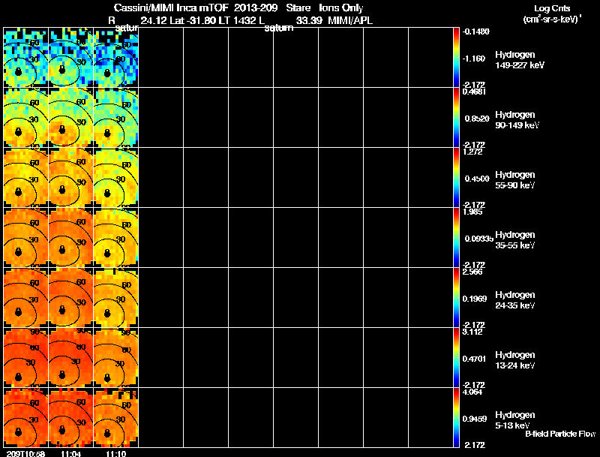Click the 149-227 keV Hydrogen image at 10:58
This screenshot has height=457, width=600.
click(x=25, y=57)
